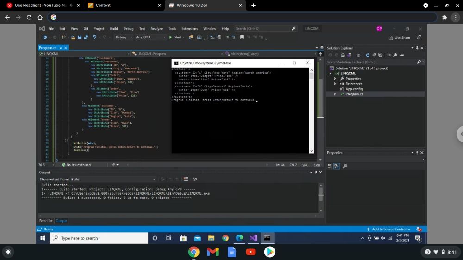Collapse the LINQXML project node

[x=331, y=74]
